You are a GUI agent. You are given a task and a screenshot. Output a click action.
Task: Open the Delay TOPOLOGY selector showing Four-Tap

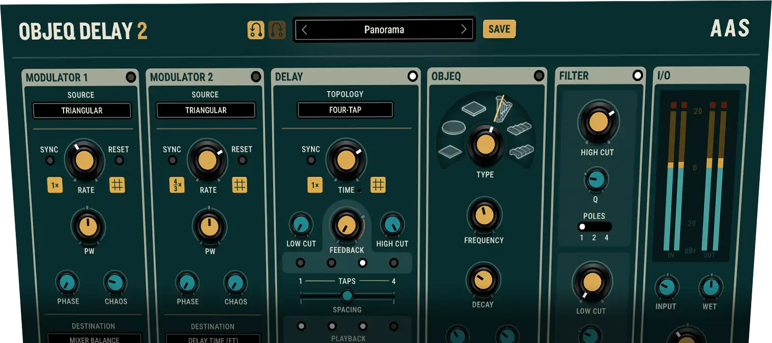click(x=346, y=110)
